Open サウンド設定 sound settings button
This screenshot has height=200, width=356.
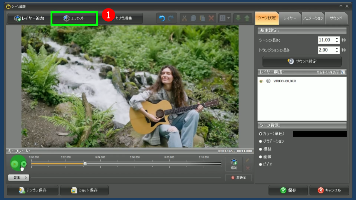coord(302,61)
